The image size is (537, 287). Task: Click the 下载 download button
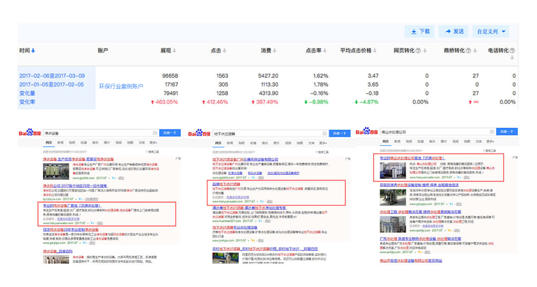tap(419, 31)
